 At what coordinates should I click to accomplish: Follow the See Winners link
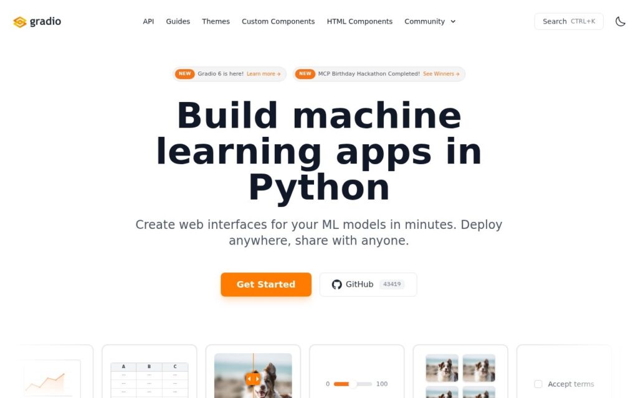point(441,74)
